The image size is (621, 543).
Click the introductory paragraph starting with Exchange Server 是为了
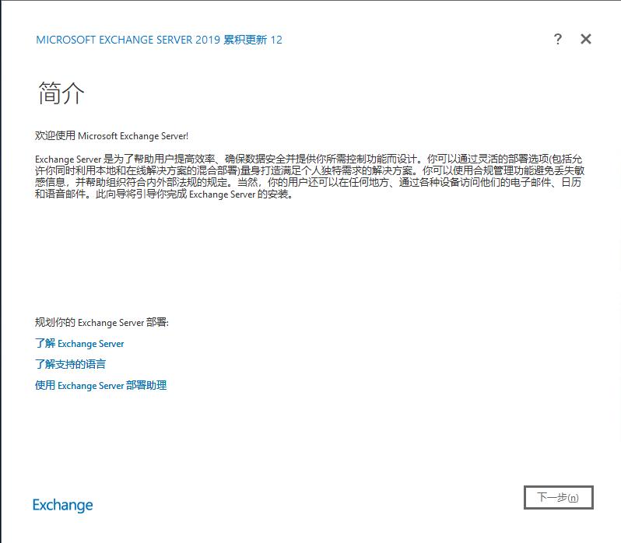click(310, 177)
